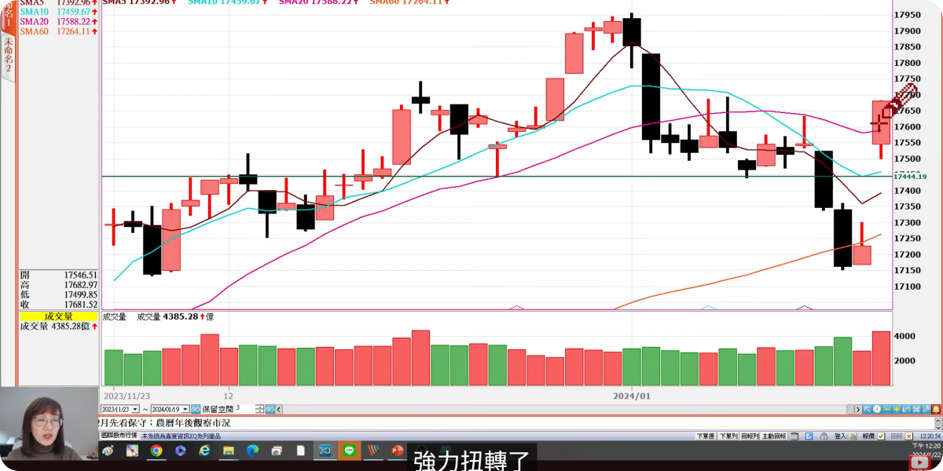Click the 下單匣 button
Image resolution: width=943 pixels, height=471 pixels.
[x=705, y=436]
